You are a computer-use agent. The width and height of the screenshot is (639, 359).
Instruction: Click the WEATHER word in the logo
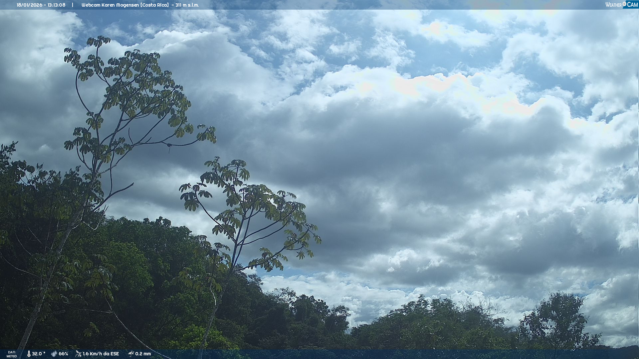(613, 5)
